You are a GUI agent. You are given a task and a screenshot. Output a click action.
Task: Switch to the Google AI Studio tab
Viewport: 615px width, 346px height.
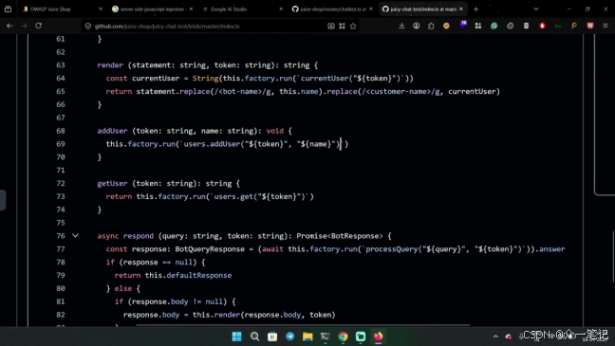(242, 9)
